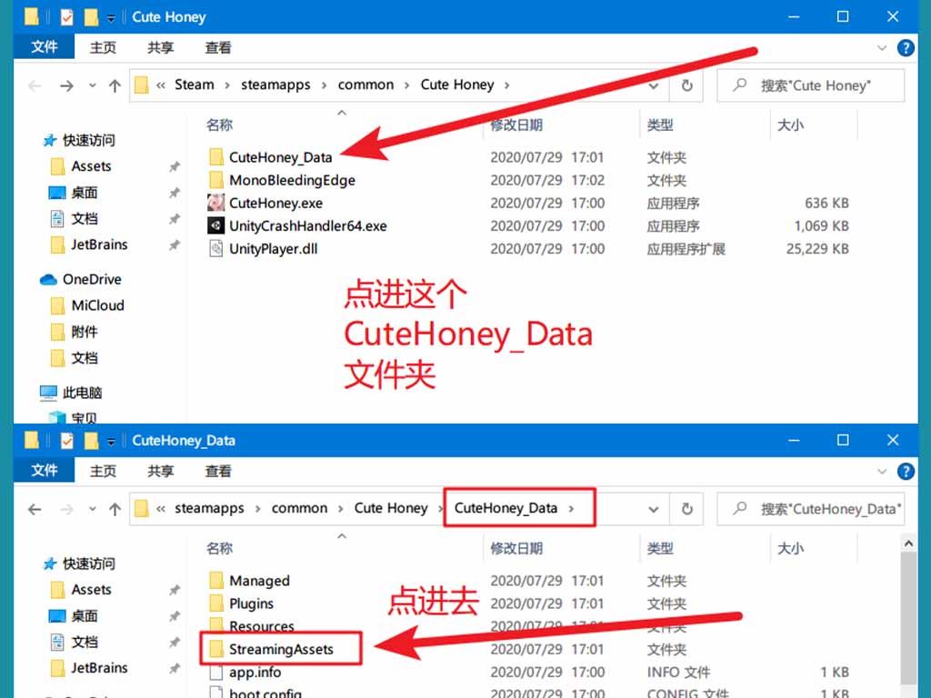Refresh the Cute Honey window address bar

pyautogui.click(x=687, y=85)
